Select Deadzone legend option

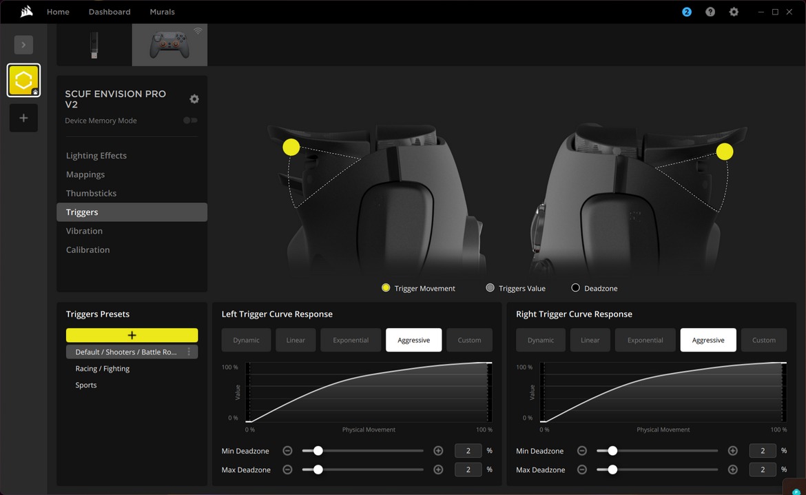point(595,288)
